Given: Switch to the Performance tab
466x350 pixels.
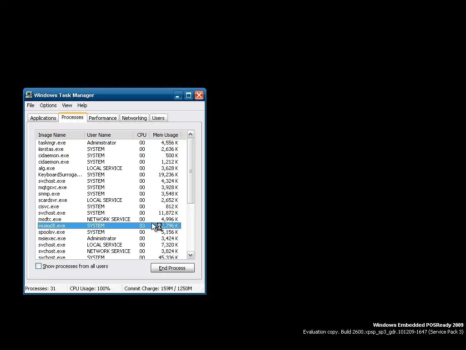Looking at the screenshot, I should pyautogui.click(x=103, y=118).
